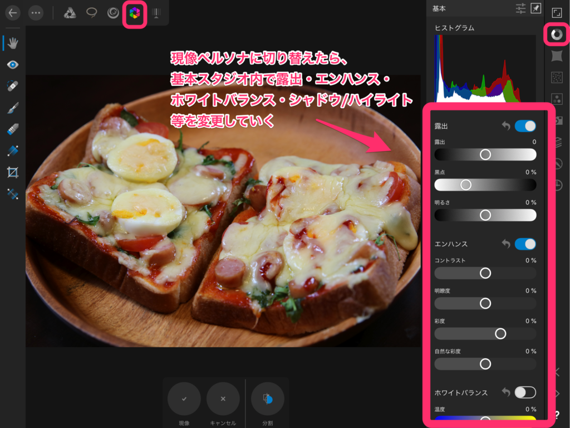Select the Overlay Erase tool
Image resolution: width=570 pixels, height=428 pixels.
point(13,129)
